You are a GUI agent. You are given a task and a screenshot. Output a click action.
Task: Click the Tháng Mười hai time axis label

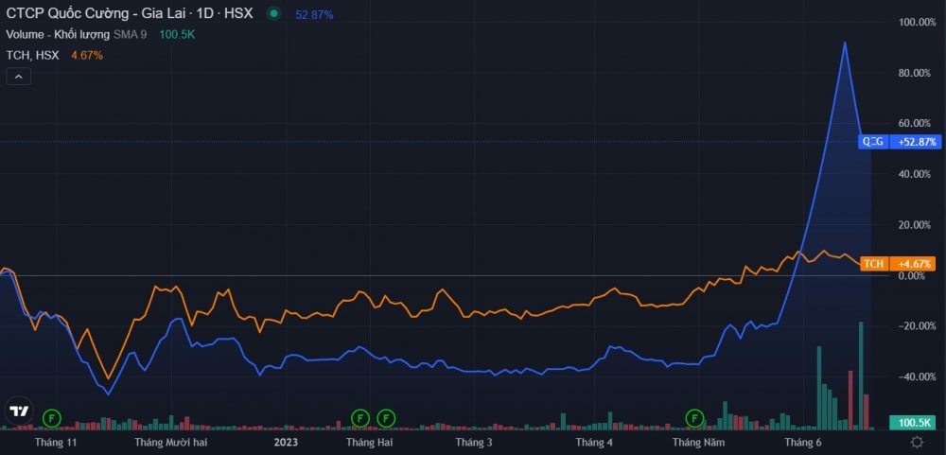tap(170, 443)
